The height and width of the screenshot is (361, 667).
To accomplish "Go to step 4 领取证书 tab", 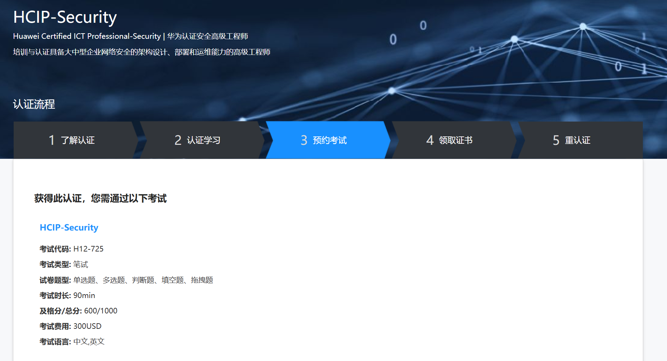I will click(x=453, y=140).
